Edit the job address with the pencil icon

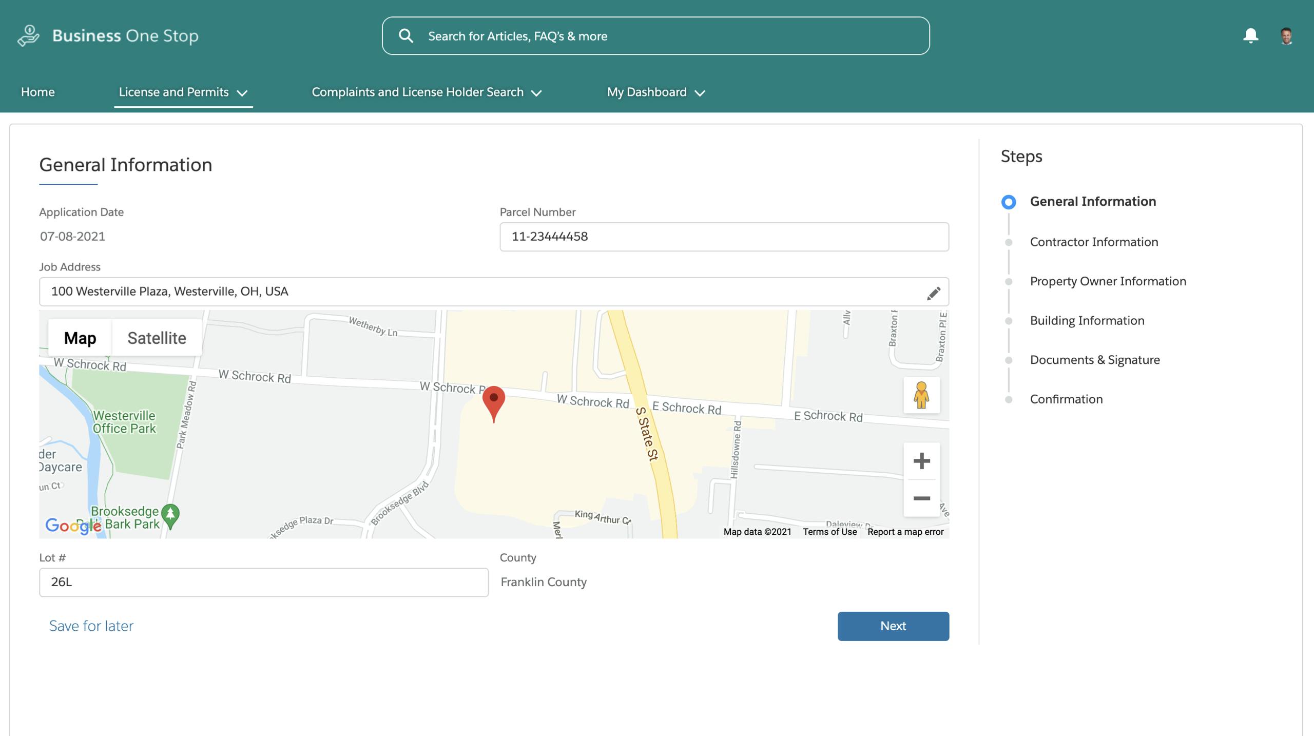coord(933,293)
